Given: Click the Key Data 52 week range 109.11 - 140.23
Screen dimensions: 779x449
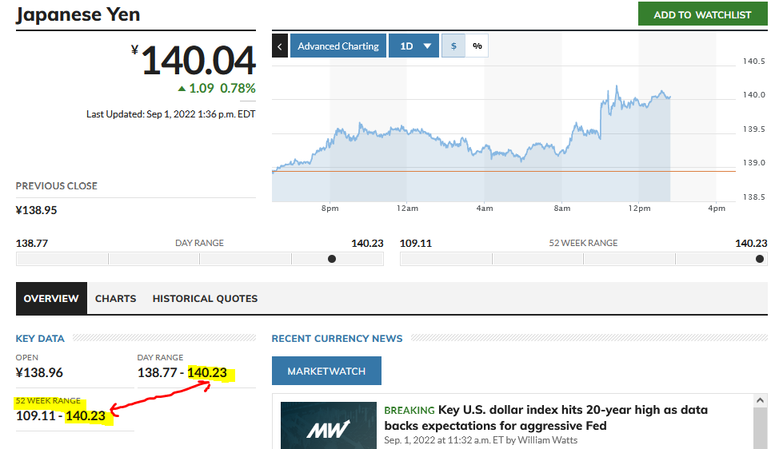Looking at the screenshot, I should click(61, 415).
